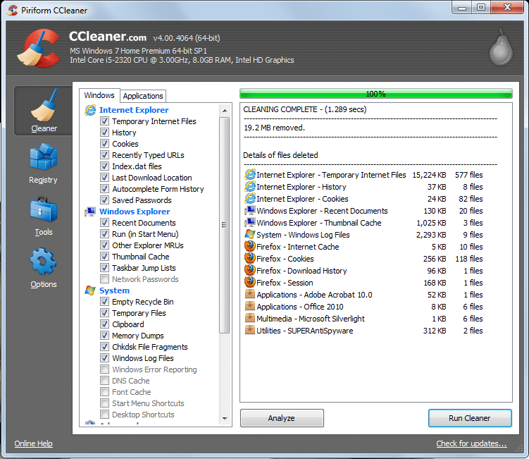
Task: Click the options list scrollbar thumb
Action: (x=225, y=226)
